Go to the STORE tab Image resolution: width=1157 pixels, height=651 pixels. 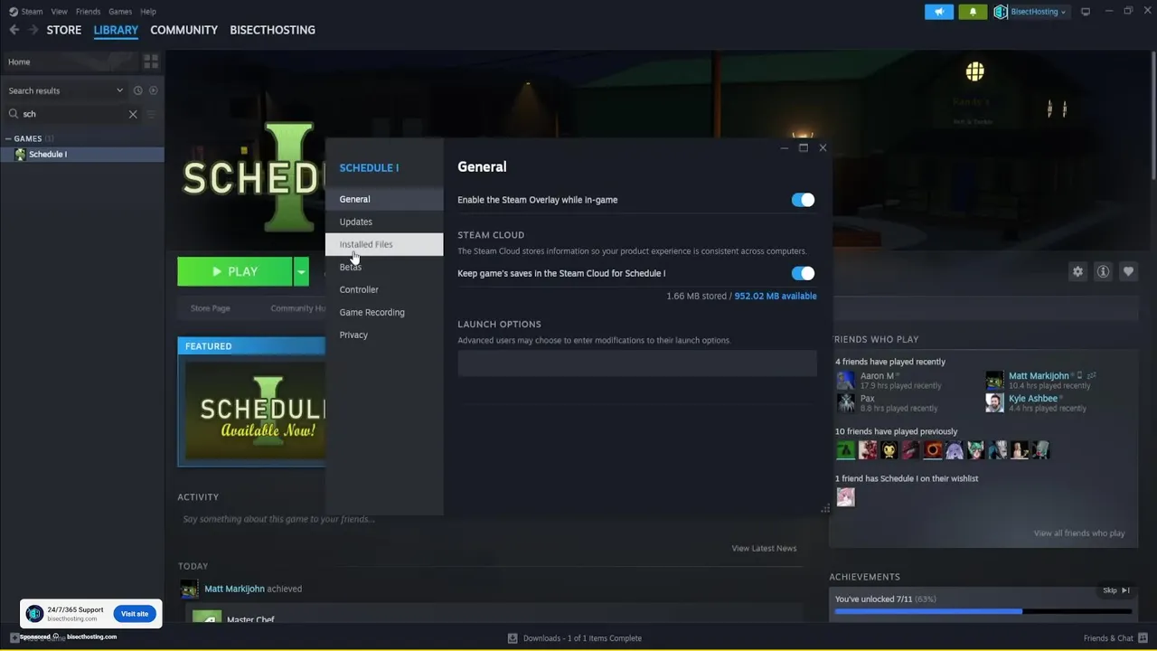click(x=64, y=30)
